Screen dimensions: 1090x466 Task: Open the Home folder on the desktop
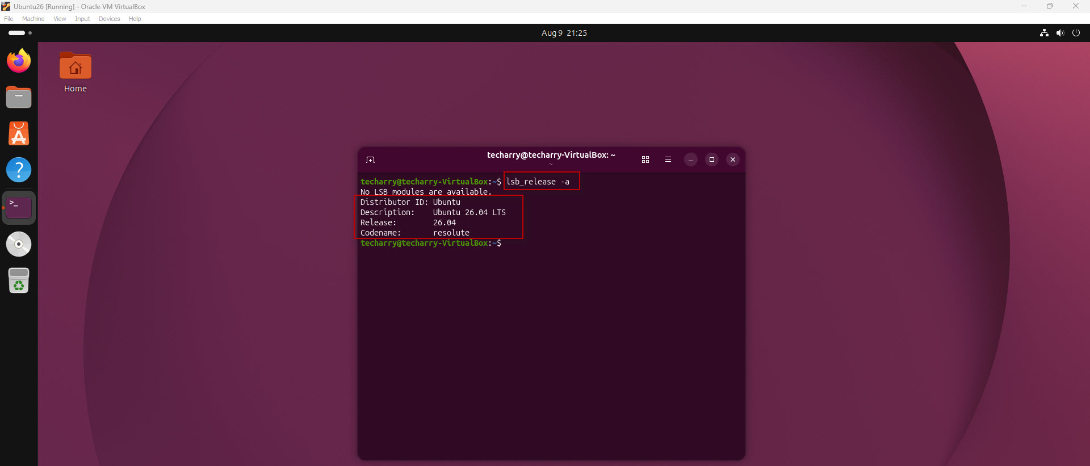(76, 73)
